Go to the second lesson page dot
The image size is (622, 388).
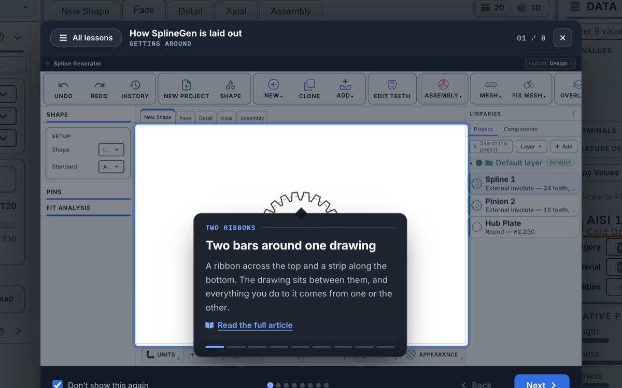pyautogui.click(x=278, y=385)
